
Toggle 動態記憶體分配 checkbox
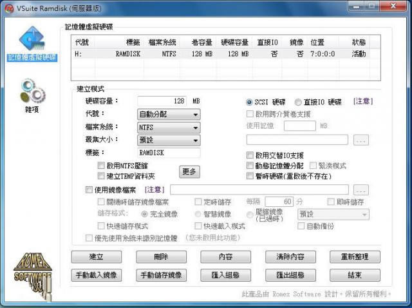pos(250,166)
